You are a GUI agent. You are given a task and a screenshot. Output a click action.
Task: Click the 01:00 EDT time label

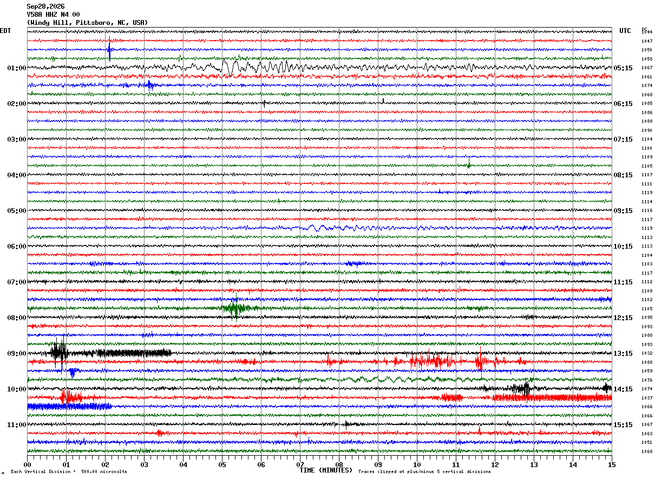(16, 68)
